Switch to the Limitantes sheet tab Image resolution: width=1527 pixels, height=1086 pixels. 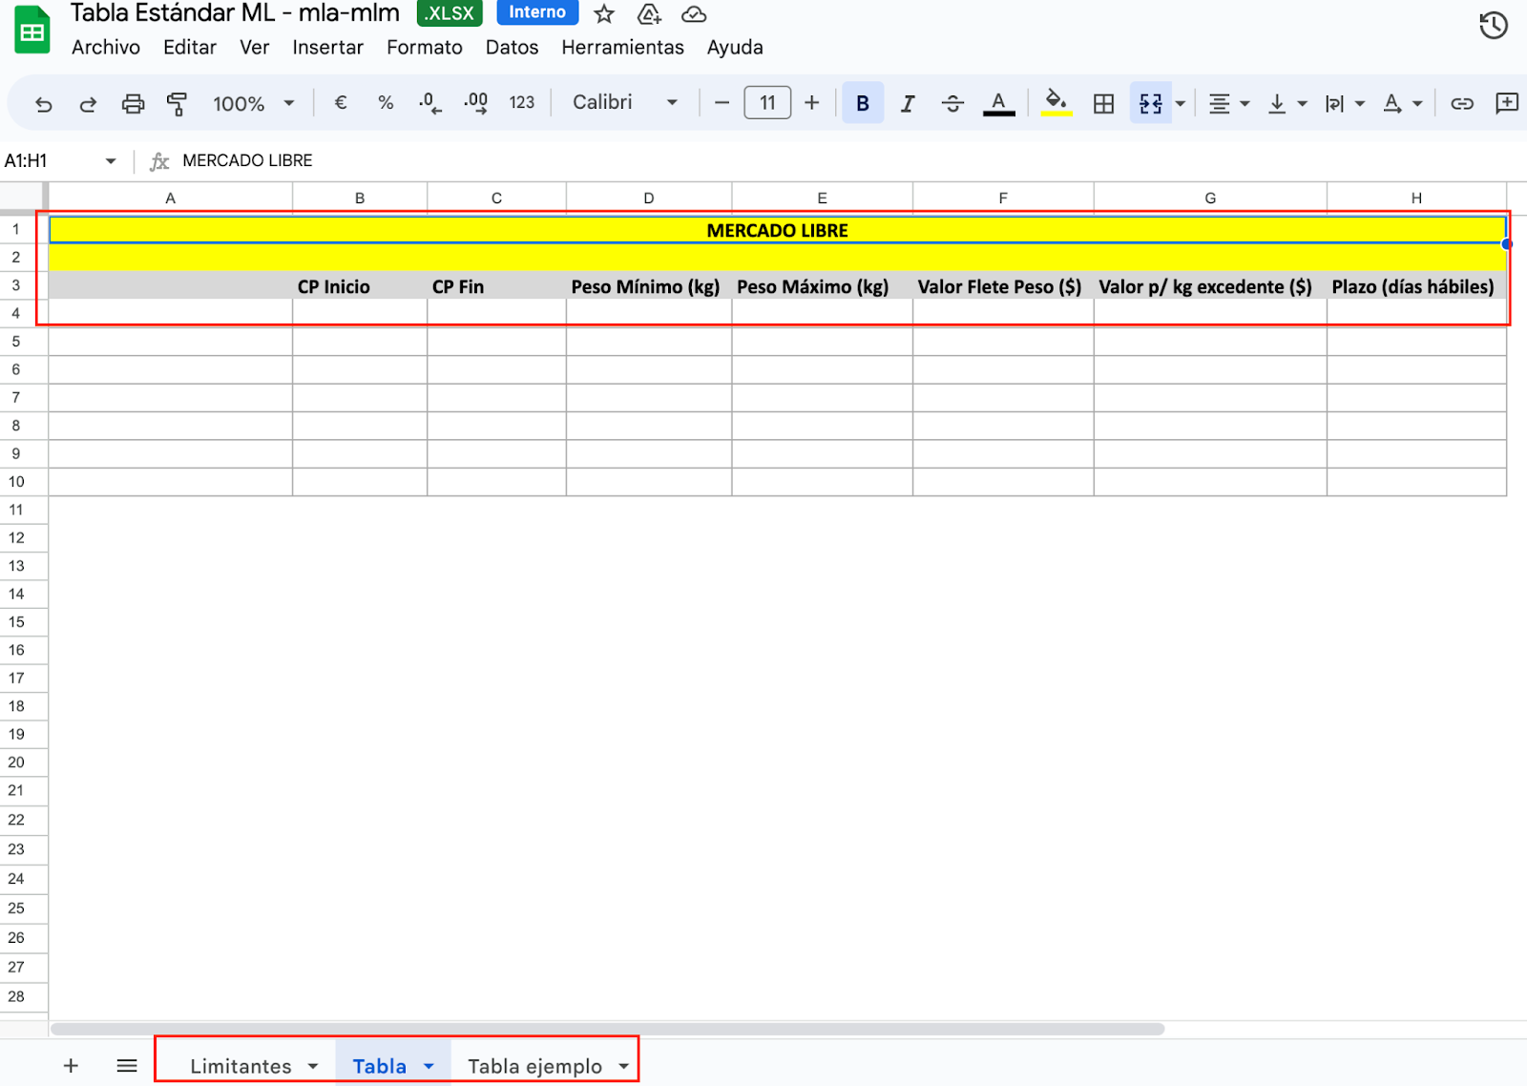click(x=241, y=1066)
